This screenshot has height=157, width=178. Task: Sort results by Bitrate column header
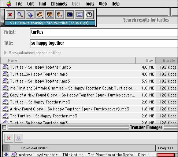167,61
